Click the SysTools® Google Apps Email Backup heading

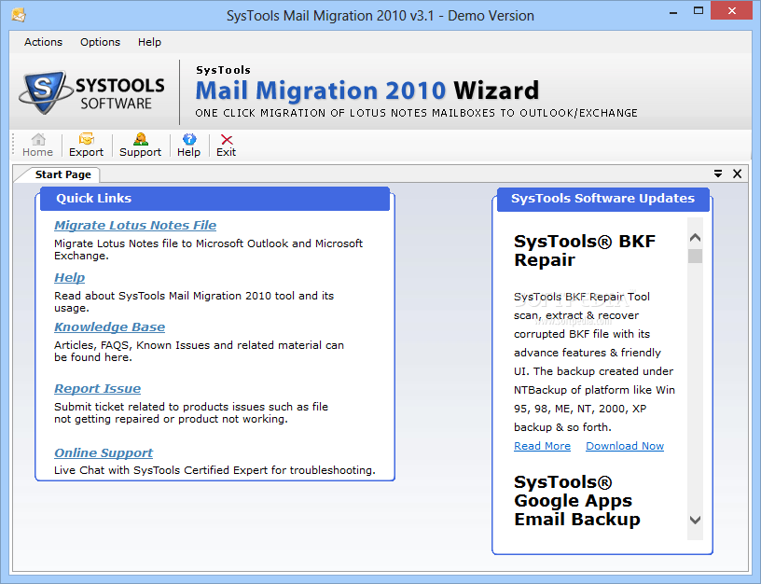[577, 501]
